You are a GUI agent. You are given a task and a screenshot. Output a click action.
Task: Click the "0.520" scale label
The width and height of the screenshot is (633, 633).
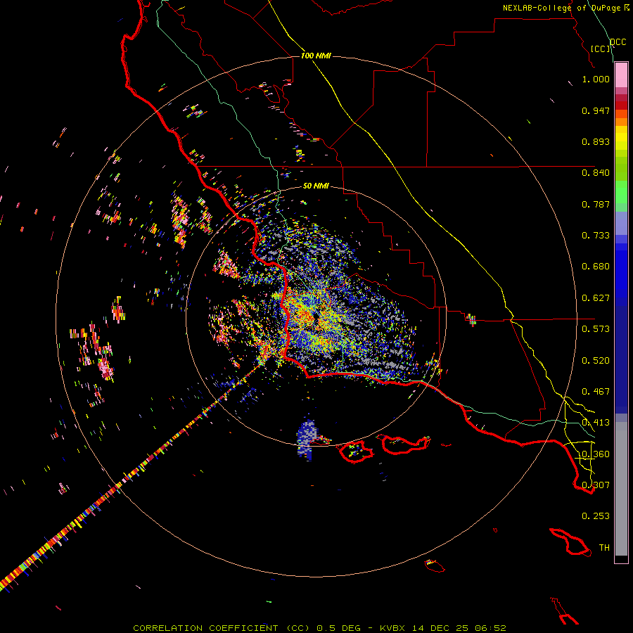[596, 361]
